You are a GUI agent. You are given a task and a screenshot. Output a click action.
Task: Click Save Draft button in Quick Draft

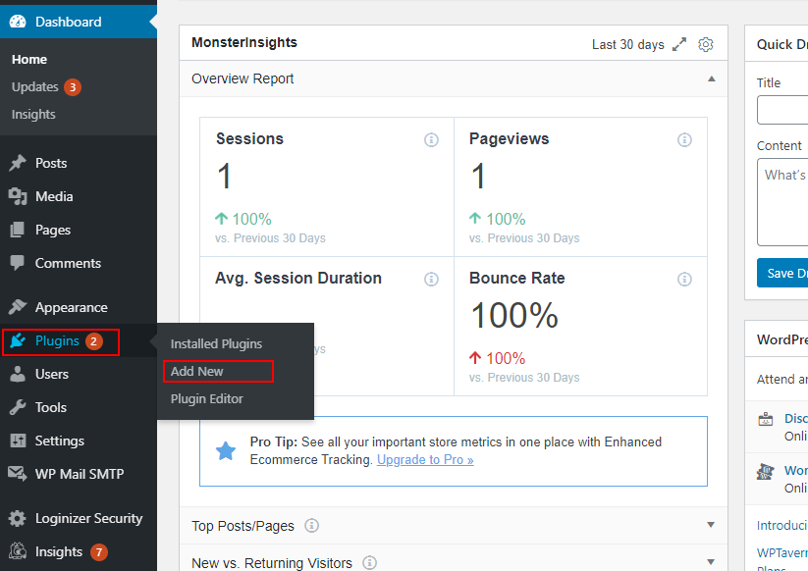tap(782, 273)
